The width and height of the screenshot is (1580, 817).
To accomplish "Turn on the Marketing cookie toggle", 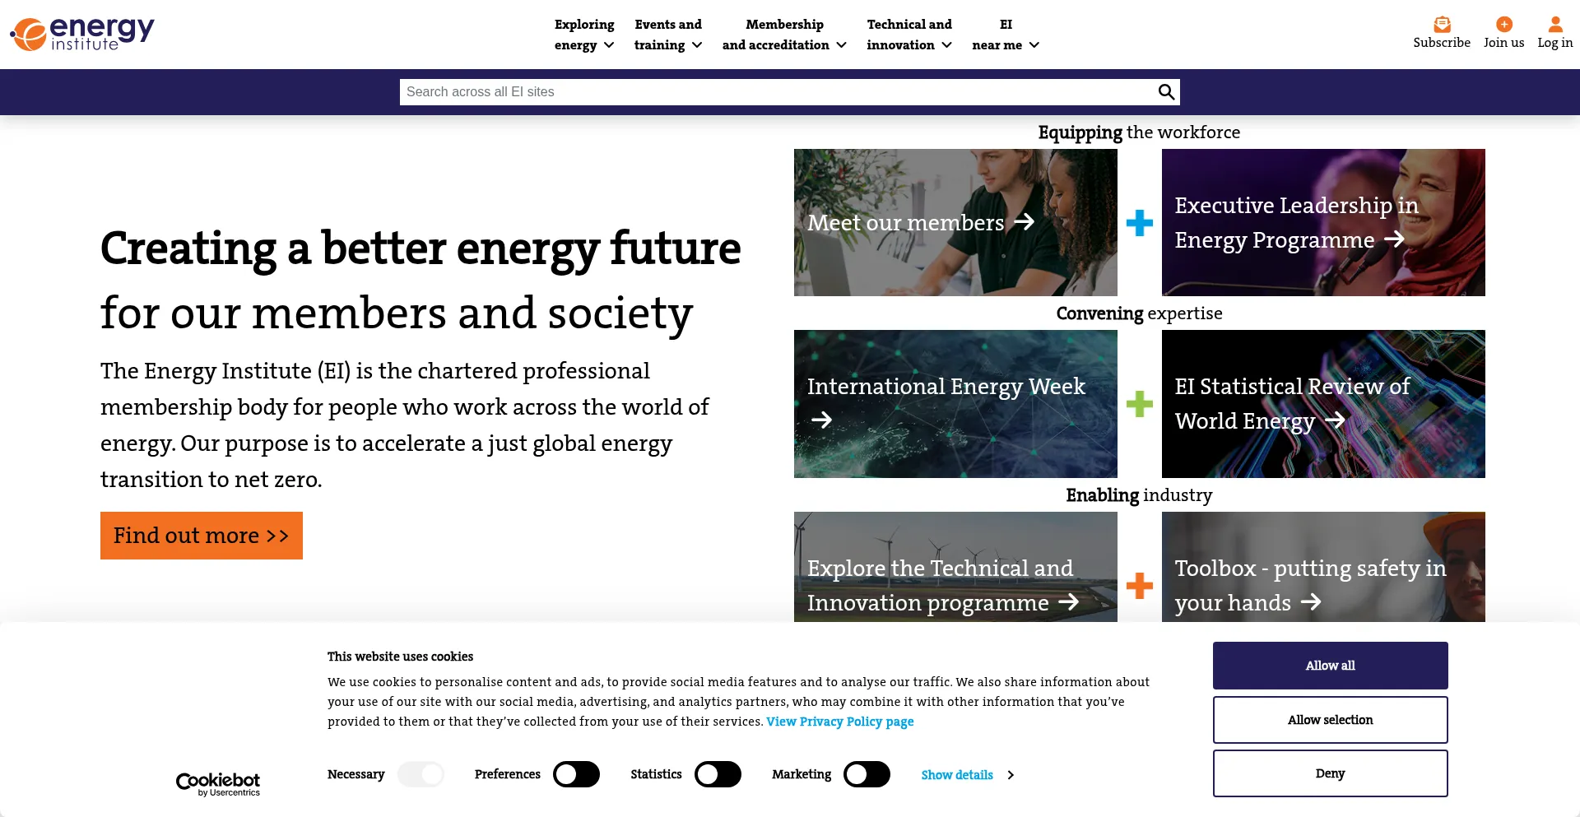I will tap(867, 774).
